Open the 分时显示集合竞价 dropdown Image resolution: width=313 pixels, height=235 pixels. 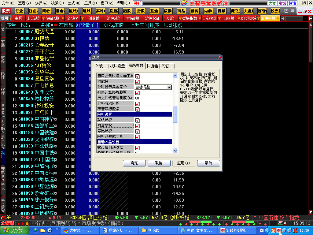point(169,87)
